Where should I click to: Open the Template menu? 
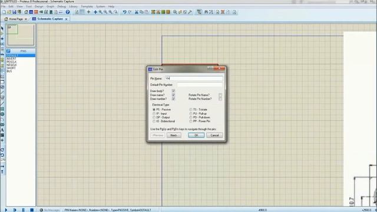[x=87, y=6]
